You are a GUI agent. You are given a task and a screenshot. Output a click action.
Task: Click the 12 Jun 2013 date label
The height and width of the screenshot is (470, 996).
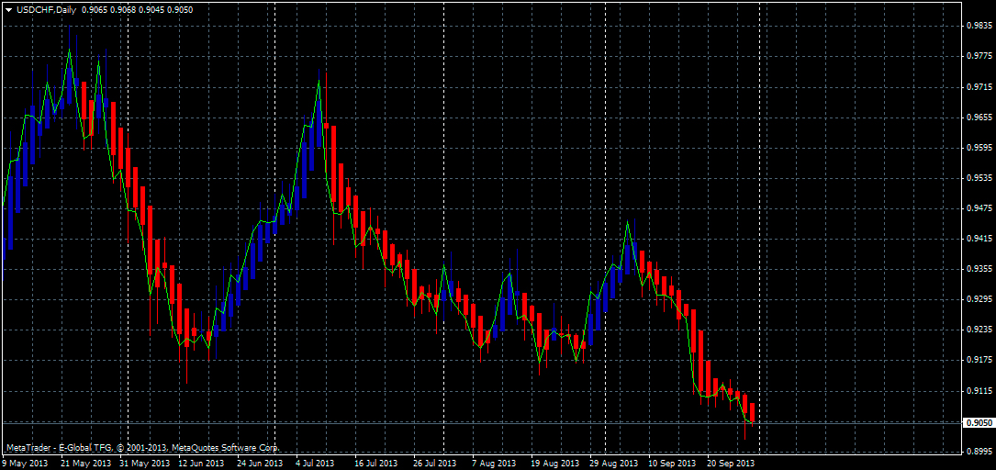[200, 464]
